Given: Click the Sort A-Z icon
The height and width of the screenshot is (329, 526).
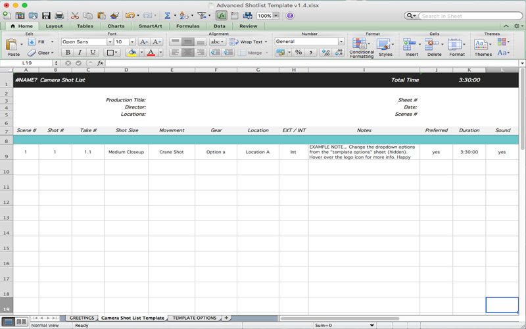Looking at the screenshot, I should tap(184, 15).
